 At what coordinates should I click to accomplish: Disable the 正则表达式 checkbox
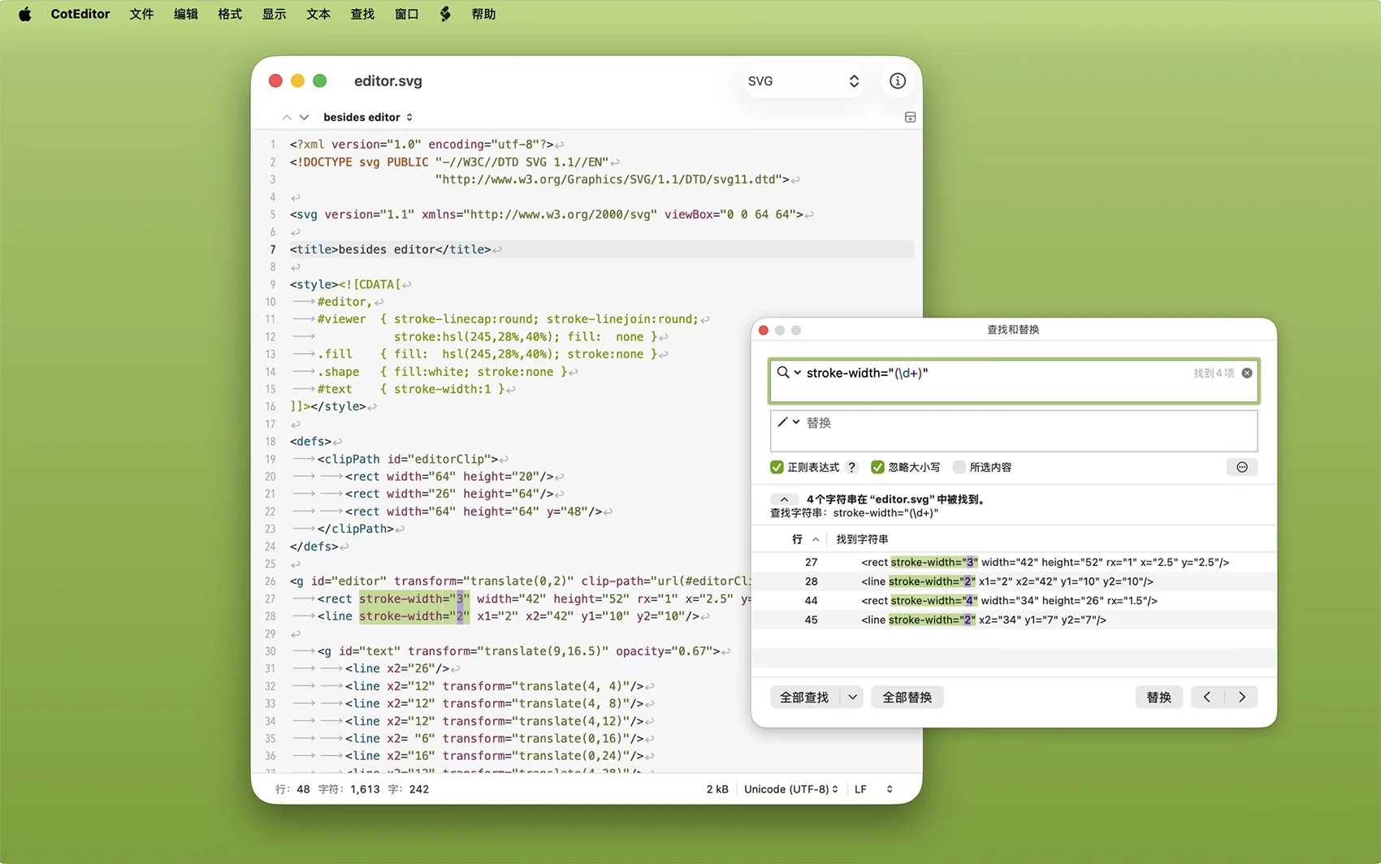[x=777, y=467]
